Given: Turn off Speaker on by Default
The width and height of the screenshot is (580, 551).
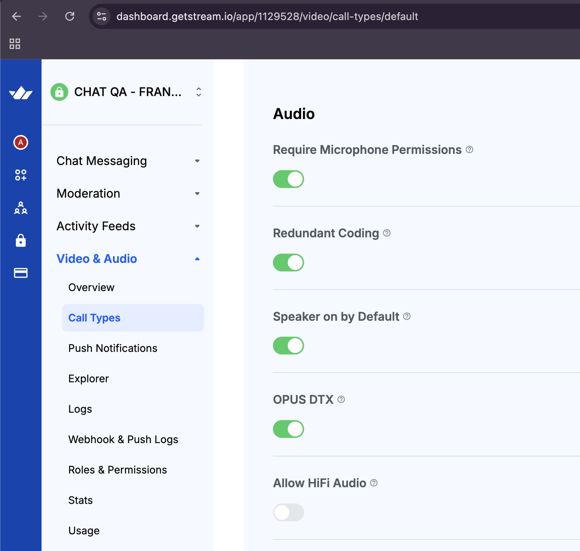Looking at the screenshot, I should coord(289,346).
